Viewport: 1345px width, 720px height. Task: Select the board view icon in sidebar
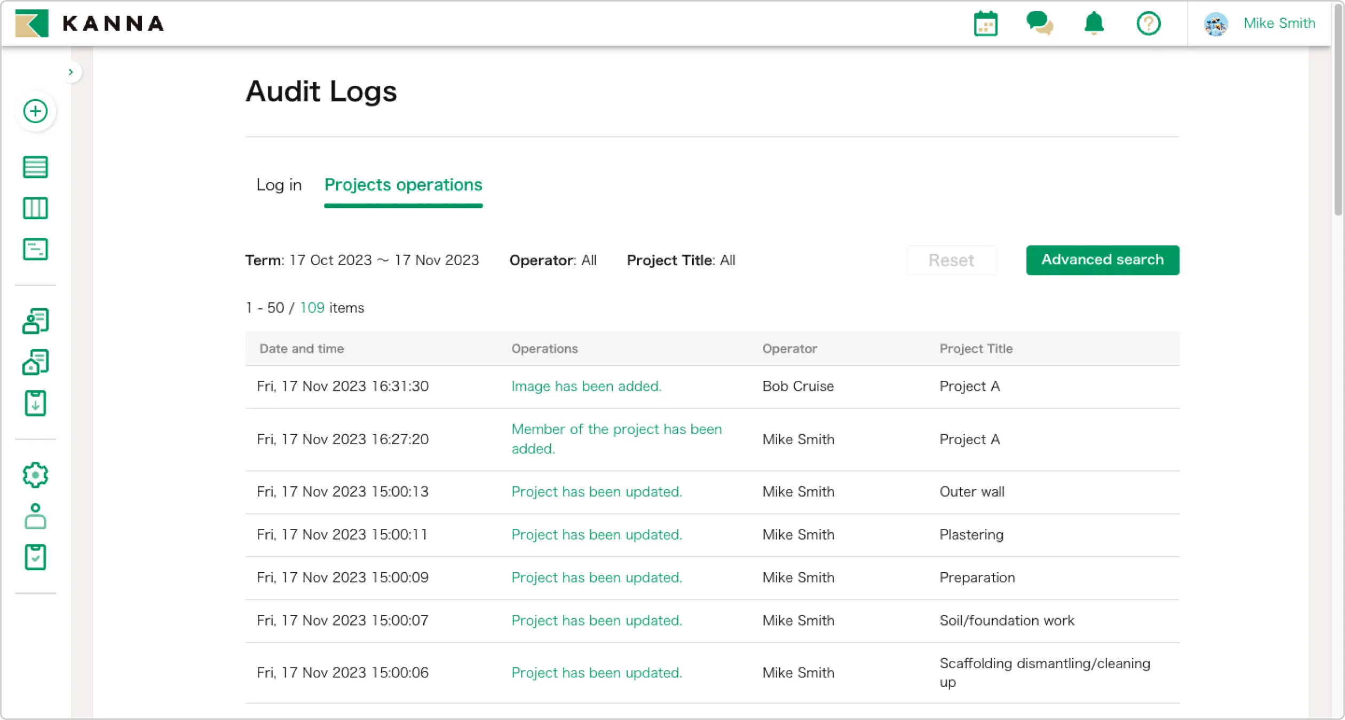click(35, 208)
